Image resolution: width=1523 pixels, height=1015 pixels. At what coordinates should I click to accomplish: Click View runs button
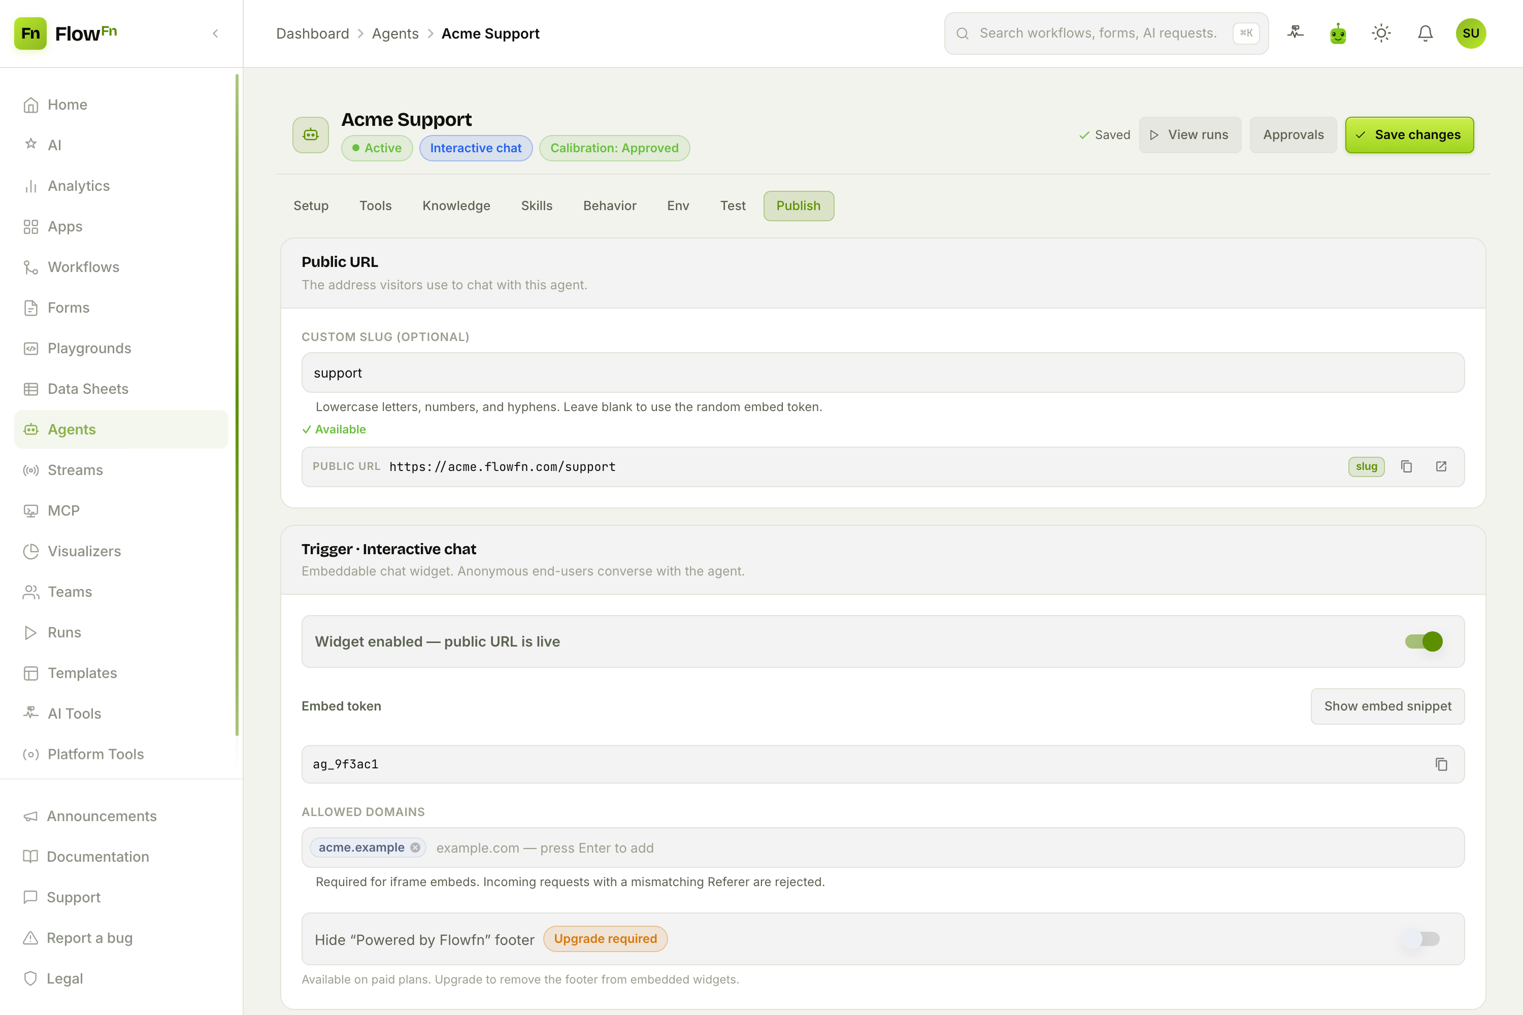pyautogui.click(x=1189, y=134)
